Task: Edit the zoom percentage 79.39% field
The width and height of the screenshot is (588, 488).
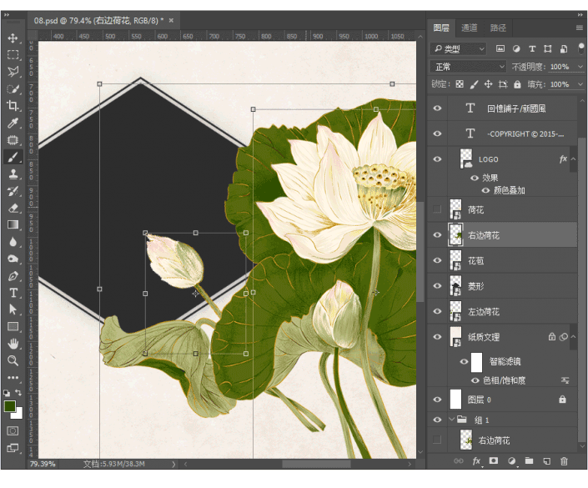Action: tap(43, 465)
